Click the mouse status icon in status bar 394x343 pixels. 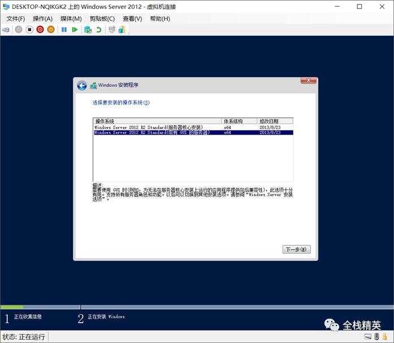[x=376, y=336]
